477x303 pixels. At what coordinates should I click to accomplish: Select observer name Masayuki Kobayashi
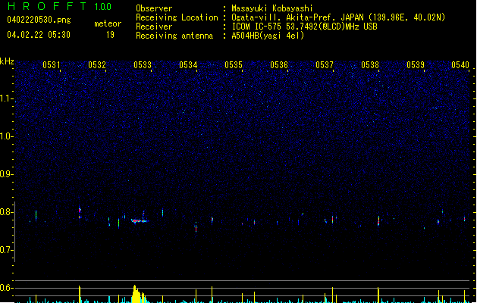coord(272,8)
